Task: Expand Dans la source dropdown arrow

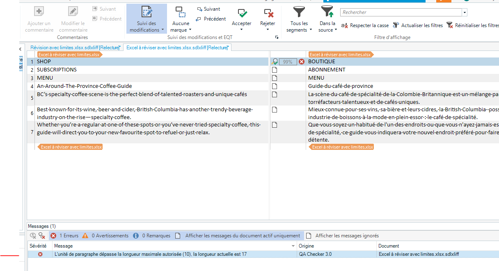Action: pyautogui.click(x=336, y=30)
